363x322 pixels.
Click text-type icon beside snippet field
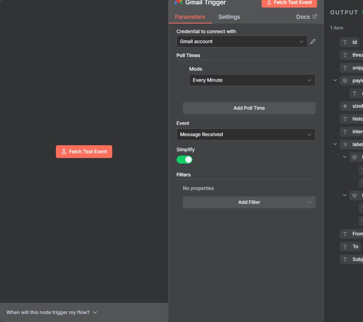(x=345, y=68)
